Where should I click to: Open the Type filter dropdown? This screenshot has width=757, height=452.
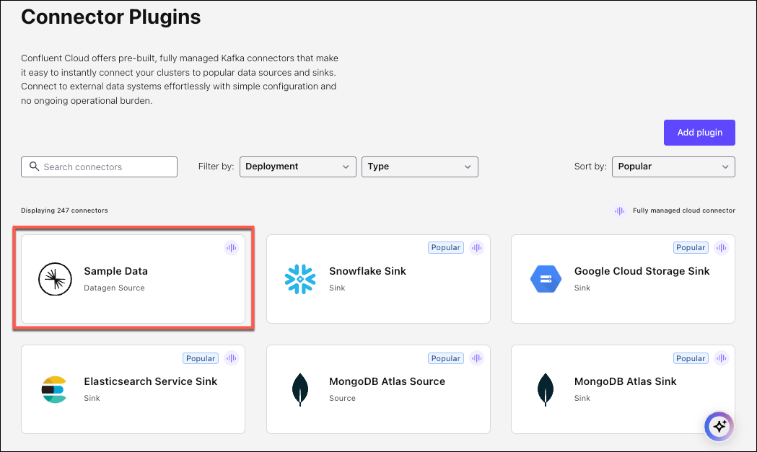pyautogui.click(x=419, y=167)
